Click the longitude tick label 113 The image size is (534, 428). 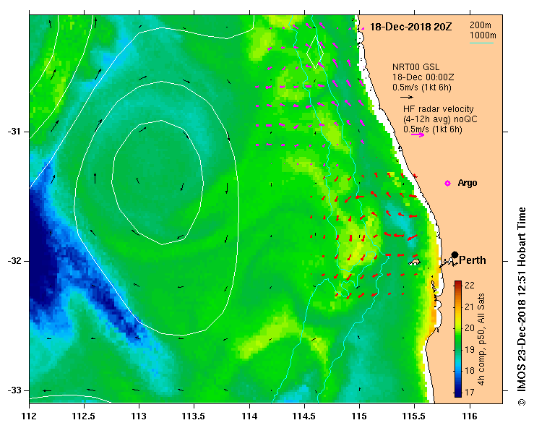(x=139, y=416)
